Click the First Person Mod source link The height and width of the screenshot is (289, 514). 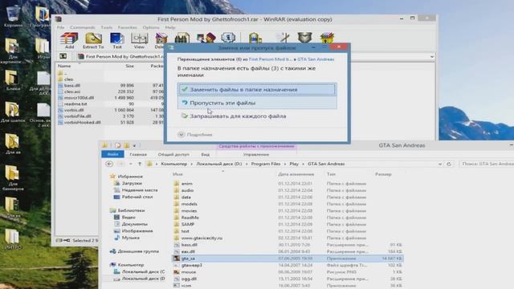(270, 59)
